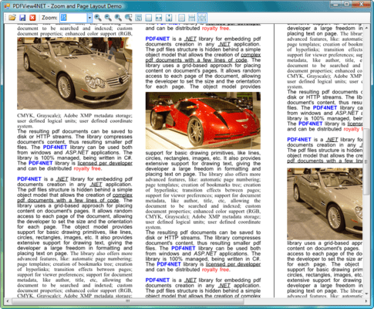Image resolution: width=374 pixels, height=309 pixels.
Task: Click the horizontal scrollbar thumb
Action: click(127, 301)
